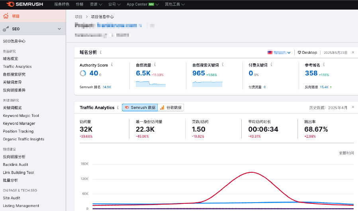The width and height of the screenshot is (358, 211).
Task: Click the 358 参考域名 value
Action: tap(311, 73)
